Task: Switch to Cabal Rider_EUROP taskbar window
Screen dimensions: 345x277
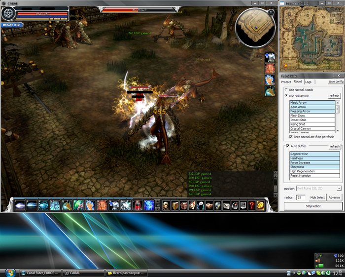Action: click(x=39, y=273)
